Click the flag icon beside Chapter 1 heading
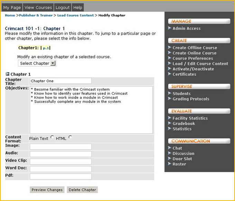Image resolution: width=235 pixels, height=201 pixels. (8, 74)
